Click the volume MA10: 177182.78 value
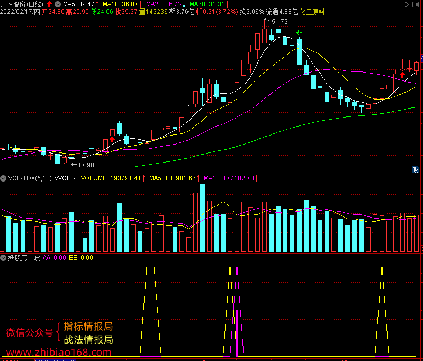Screen dimensions: 423x361 pos(229,178)
